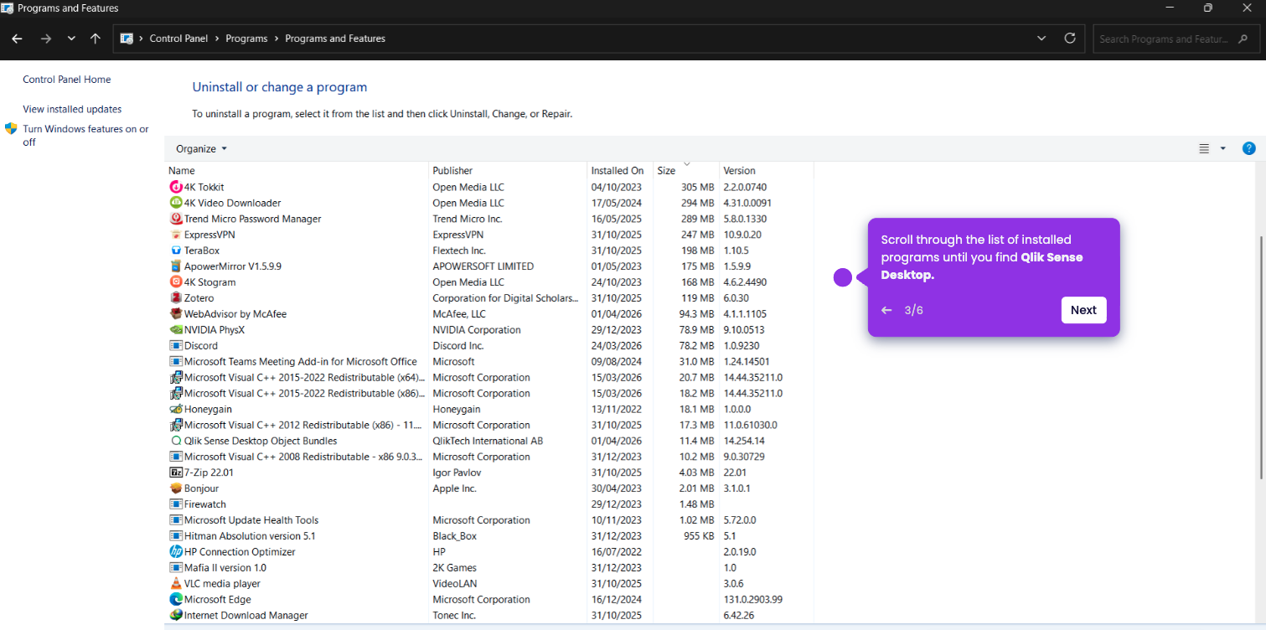This screenshot has height=630, width=1266.
Task: Click the WebAdvisor by McAfee icon
Action: click(x=176, y=314)
